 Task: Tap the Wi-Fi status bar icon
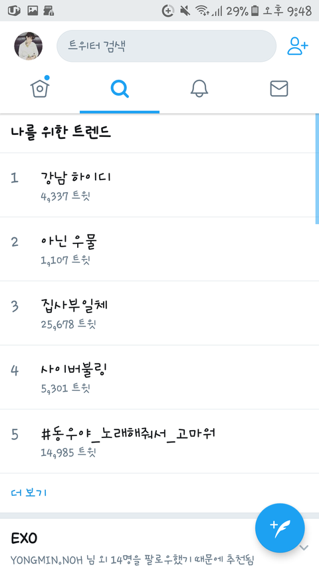(x=203, y=11)
